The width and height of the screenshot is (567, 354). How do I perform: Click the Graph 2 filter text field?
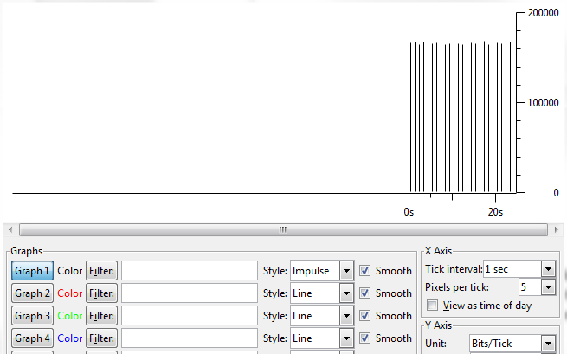point(190,293)
